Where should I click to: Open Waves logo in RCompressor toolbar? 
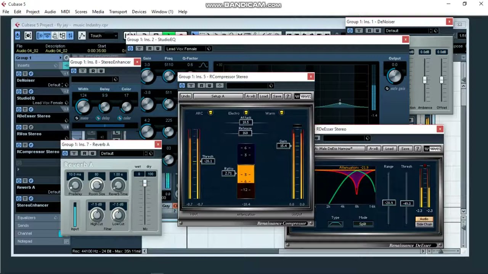(x=303, y=96)
